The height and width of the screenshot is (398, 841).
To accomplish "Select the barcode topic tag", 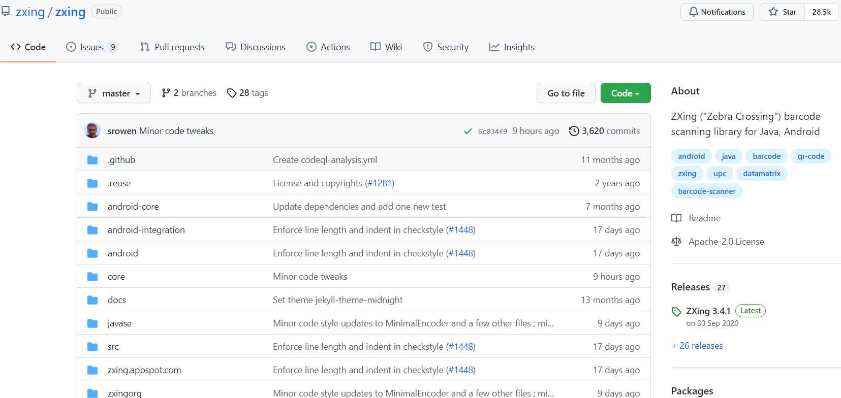I will [766, 156].
